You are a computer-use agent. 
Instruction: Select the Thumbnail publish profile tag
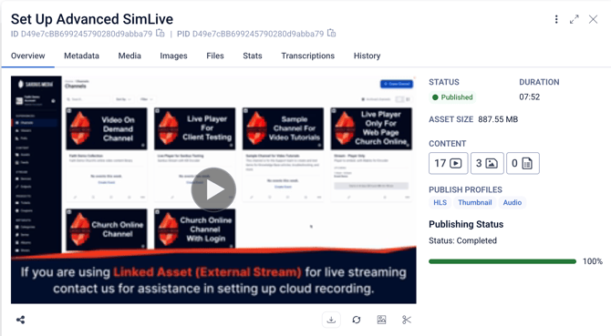[475, 203]
